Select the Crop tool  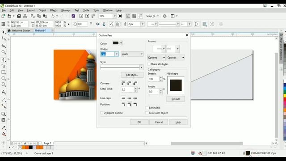pyautogui.click(x=4, y=46)
